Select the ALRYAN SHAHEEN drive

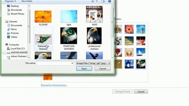[19, 52]
